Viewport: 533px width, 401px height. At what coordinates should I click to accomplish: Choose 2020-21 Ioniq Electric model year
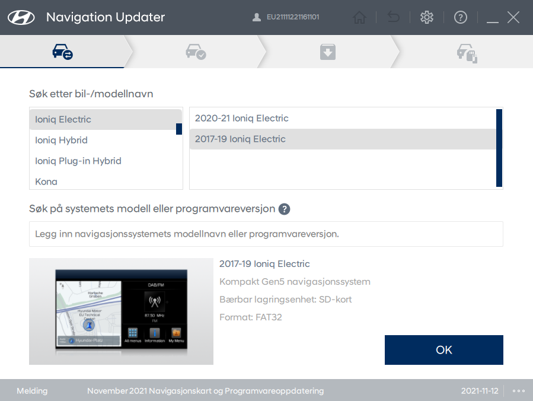click(x=343, y=119)
